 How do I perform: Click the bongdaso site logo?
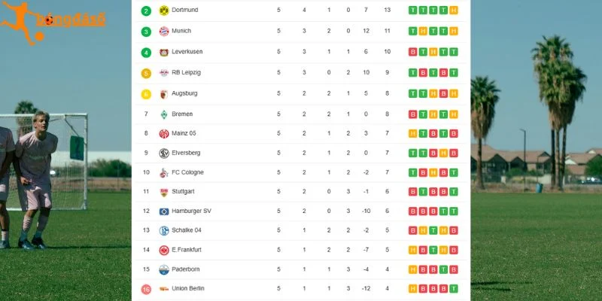(53, 21)
